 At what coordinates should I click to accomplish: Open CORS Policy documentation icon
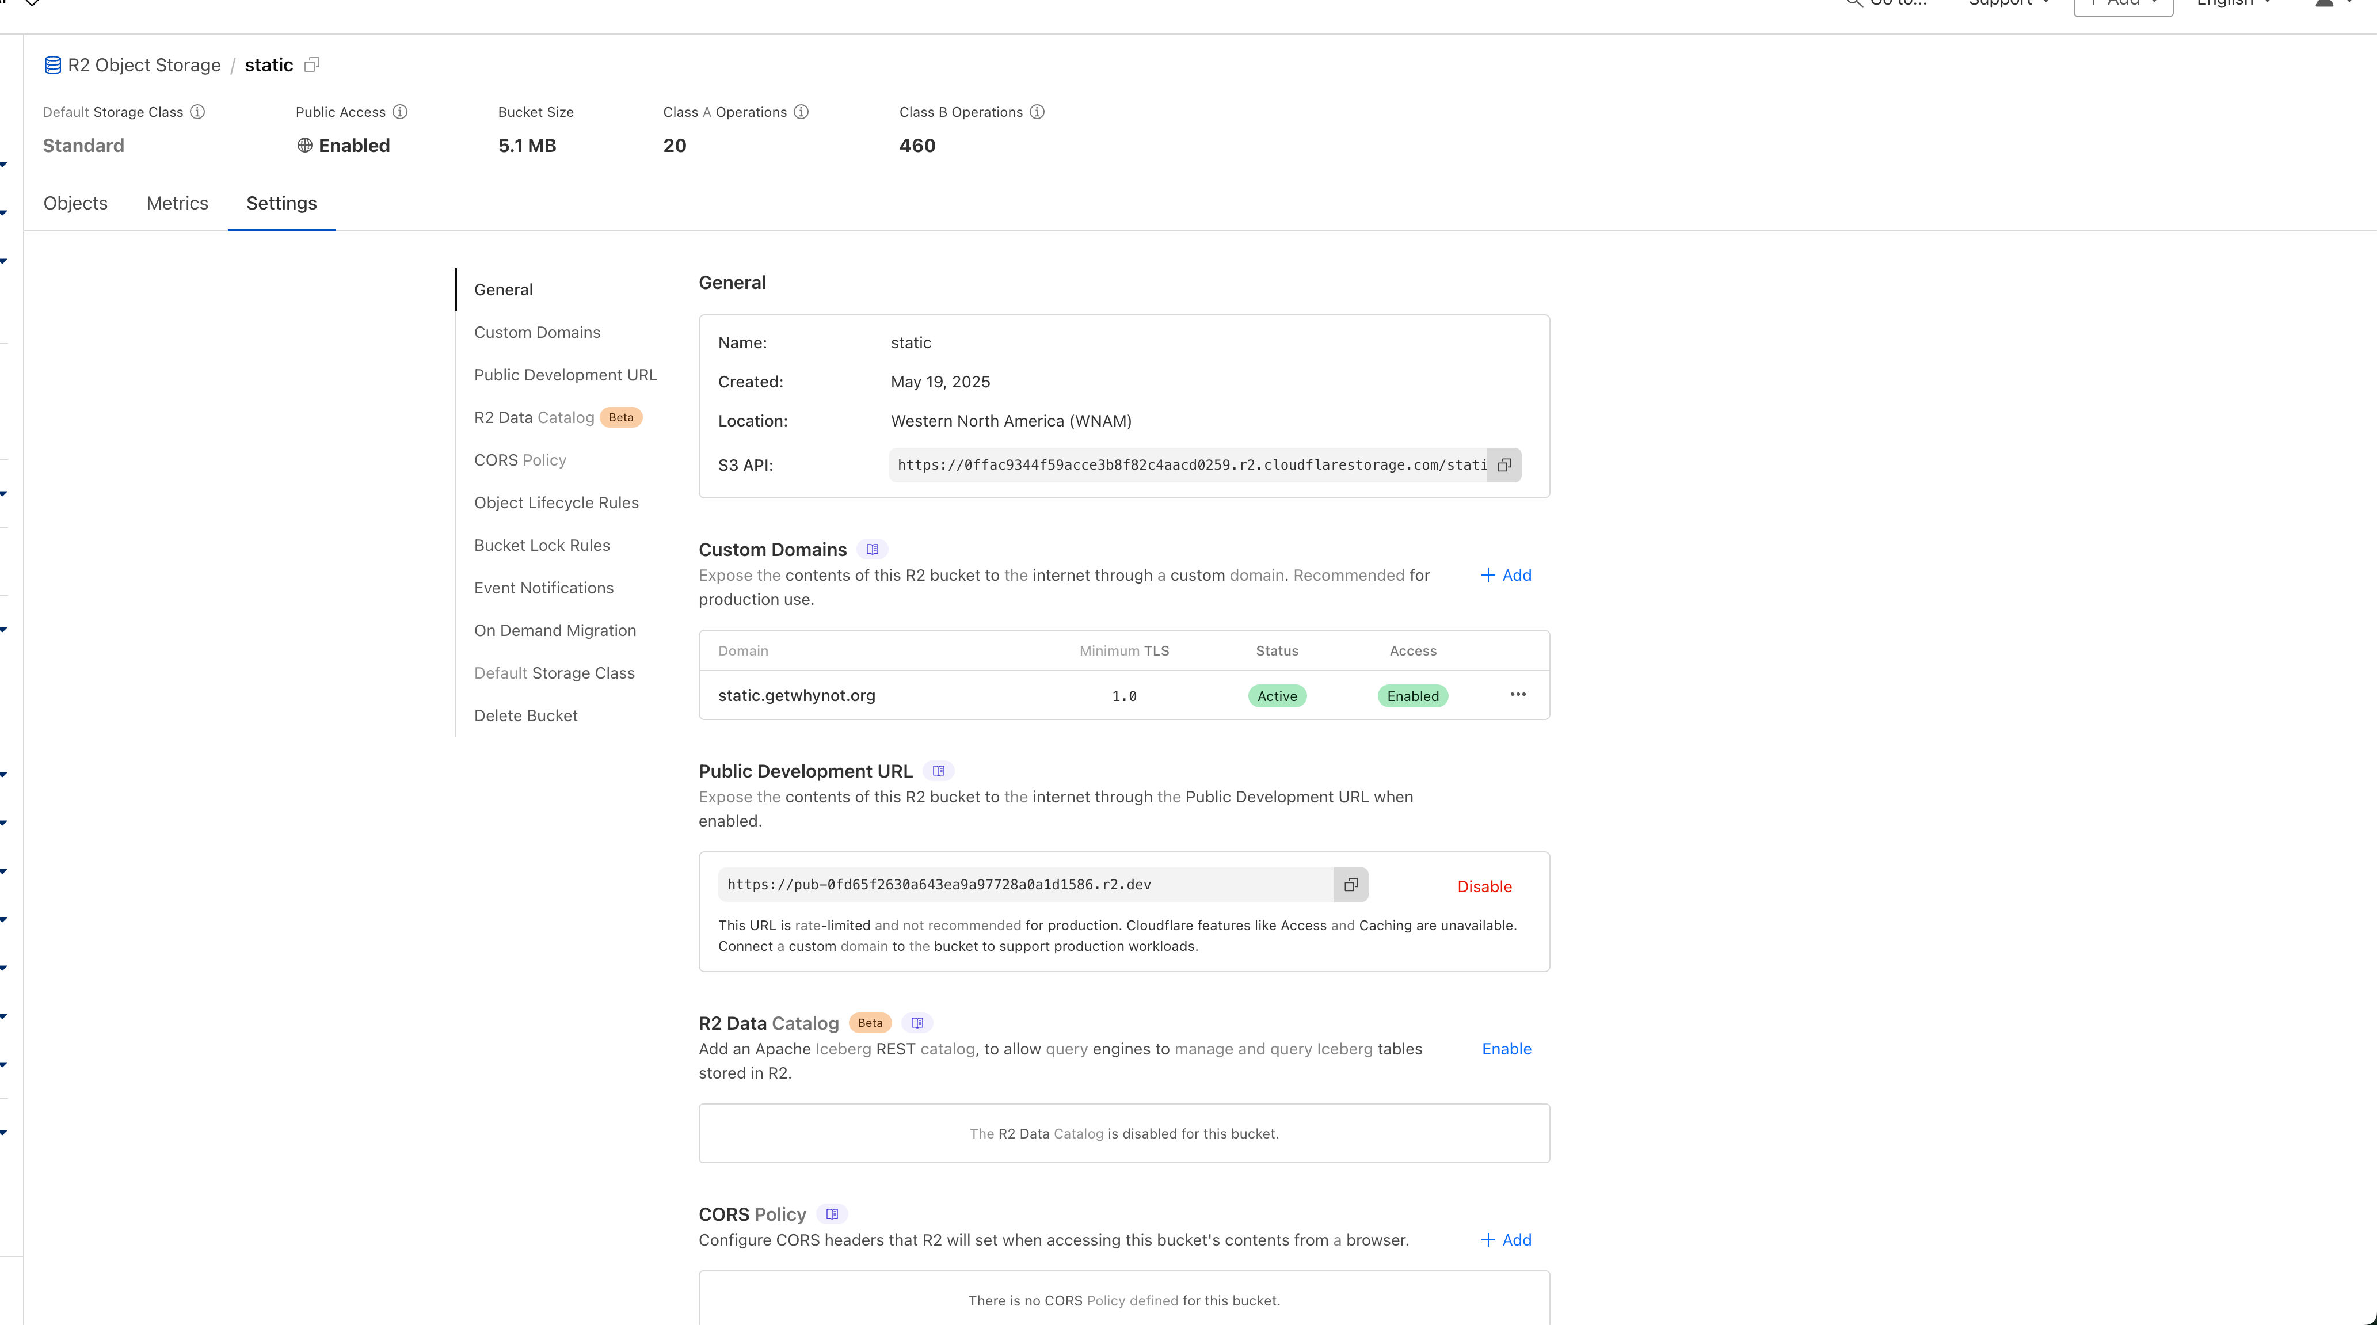click(x=832, y=1214)
